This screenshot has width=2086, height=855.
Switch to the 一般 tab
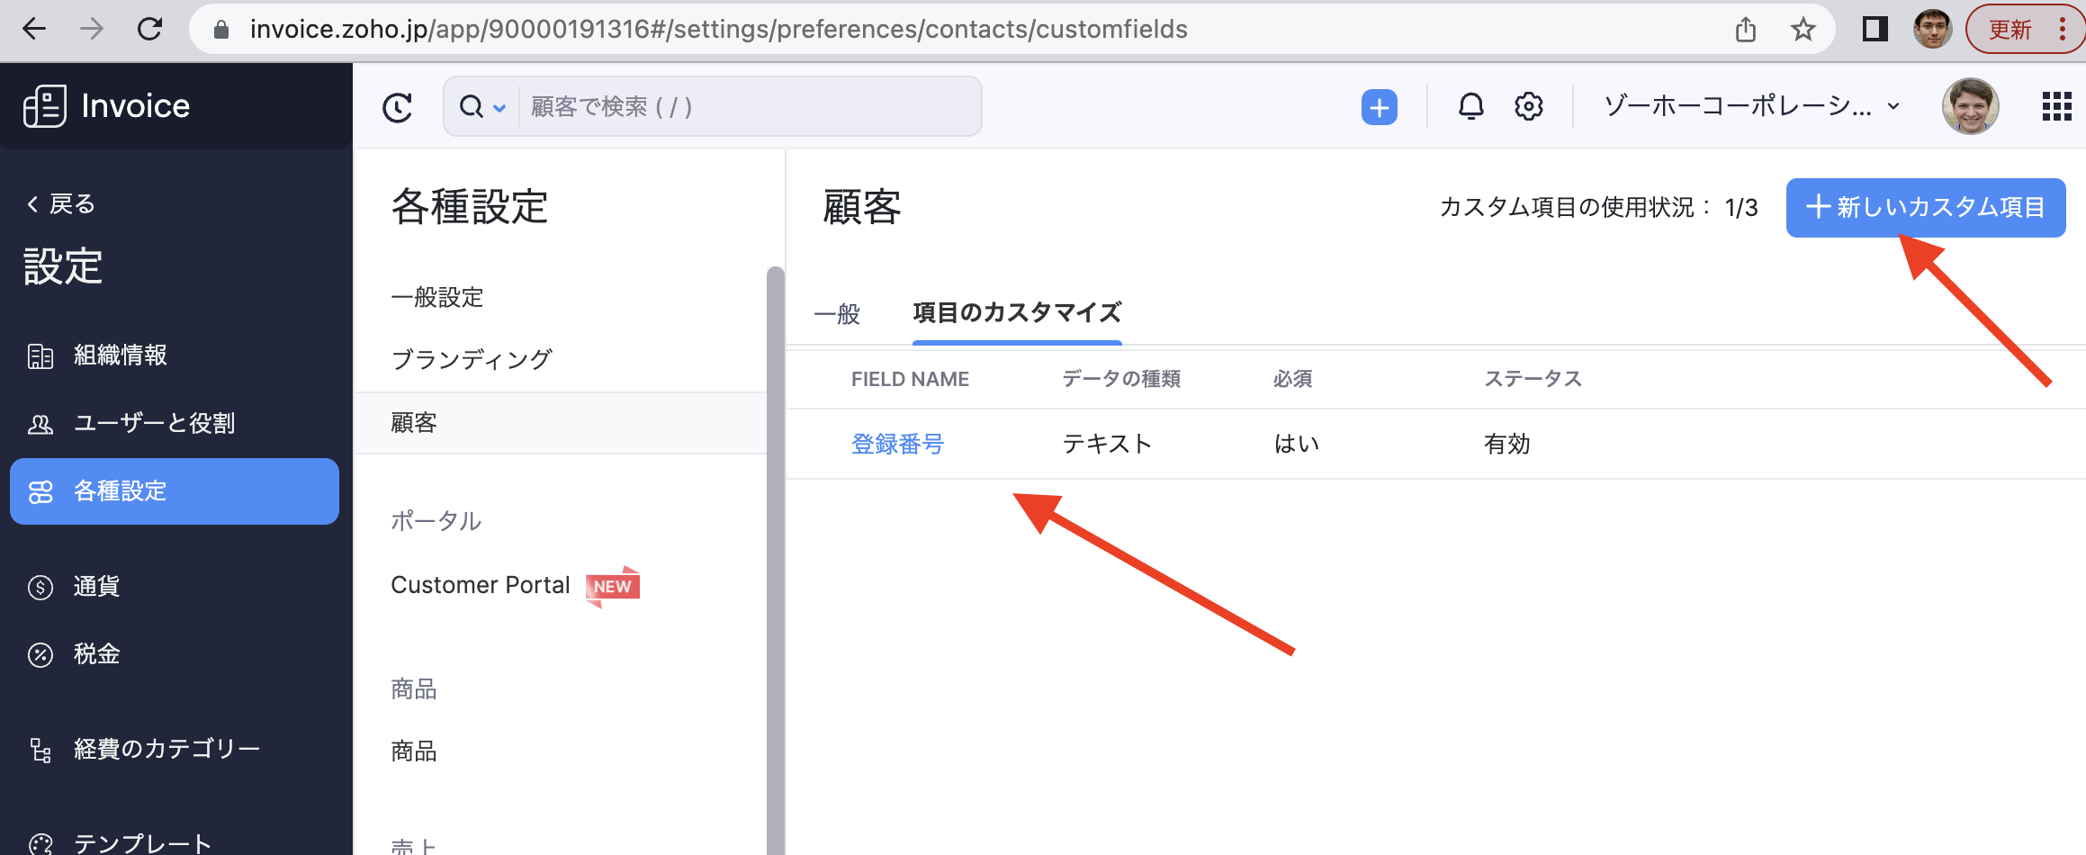click(x=837, y=313)
